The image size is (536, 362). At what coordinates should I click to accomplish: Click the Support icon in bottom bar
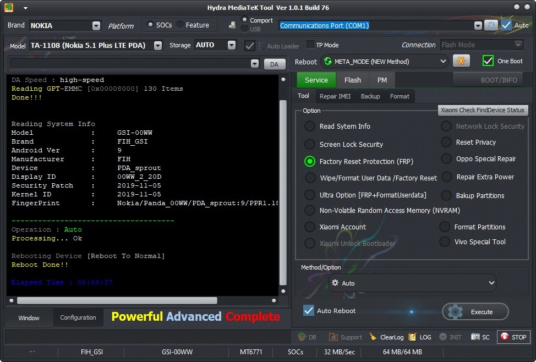click(333, 337)
